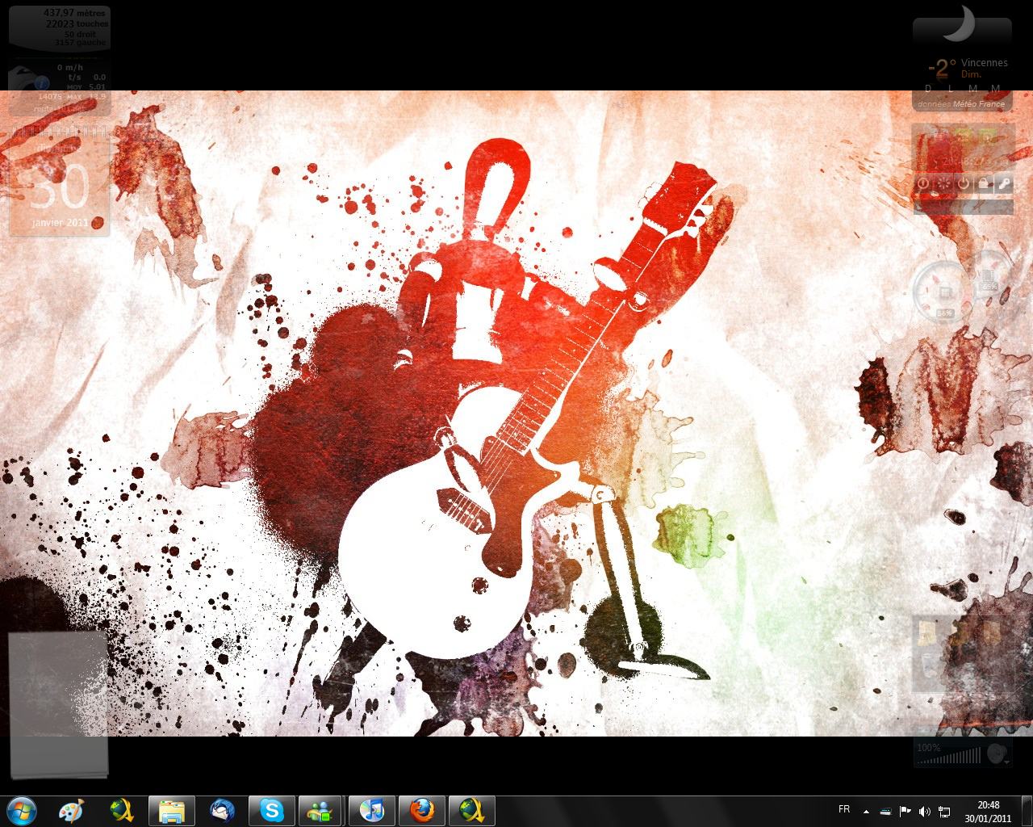Click the memory usage dial showing 65%
The image size is (1033, 827).
(x=989, y=275)
